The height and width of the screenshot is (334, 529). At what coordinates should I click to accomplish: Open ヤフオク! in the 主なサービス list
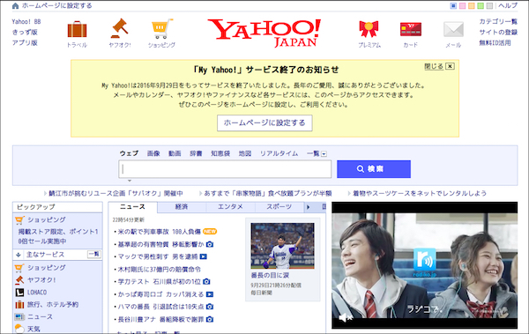[41, 280]
